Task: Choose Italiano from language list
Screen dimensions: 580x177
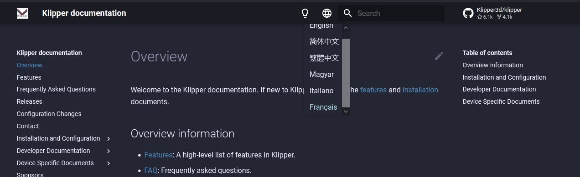Action: (321, 91)
